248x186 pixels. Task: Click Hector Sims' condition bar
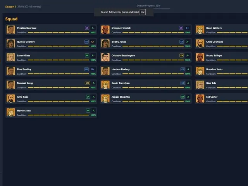[59, 115]
